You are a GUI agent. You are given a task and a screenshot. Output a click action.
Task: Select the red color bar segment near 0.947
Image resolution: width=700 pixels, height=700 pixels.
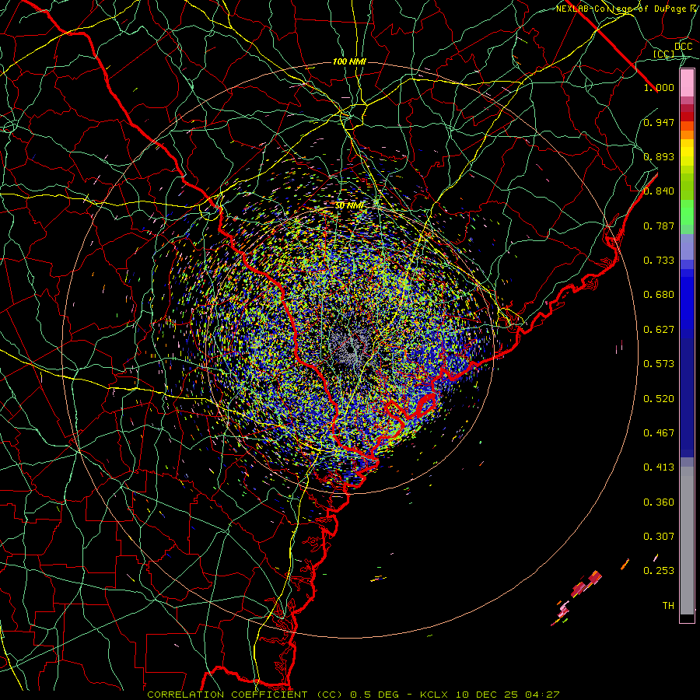tap(687, 117)
